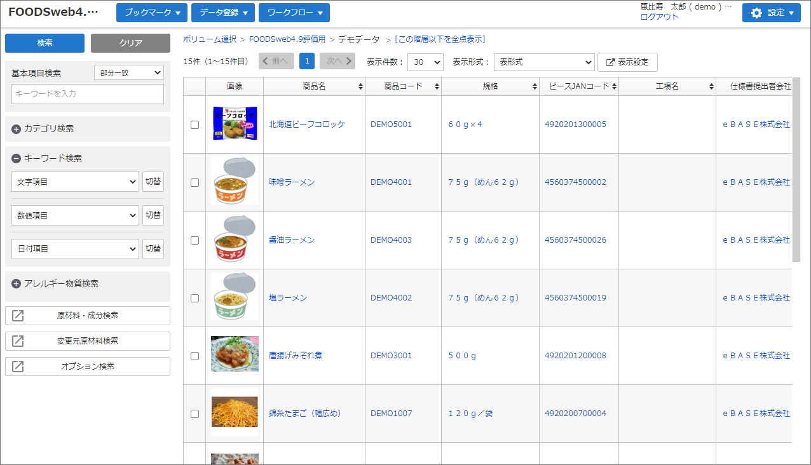
Task: Open the 唐揚げみぞれ煮 product link
Action: pyautogui.click(x=296, y=356)
